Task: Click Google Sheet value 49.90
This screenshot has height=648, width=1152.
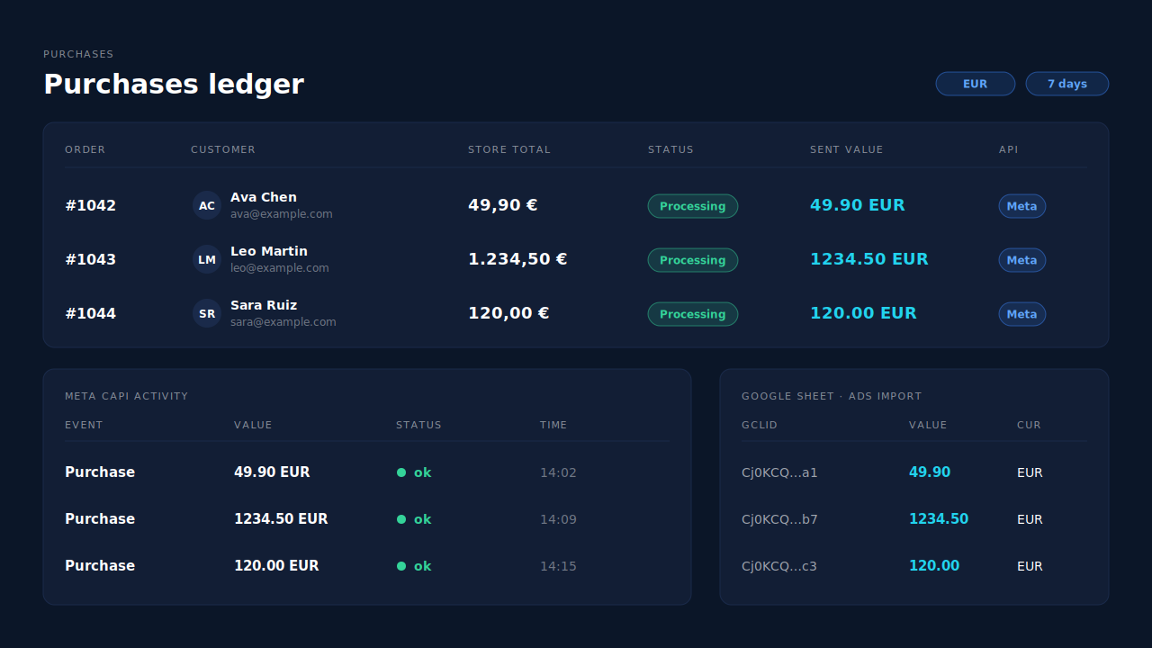Action: (x=930, y=472)
